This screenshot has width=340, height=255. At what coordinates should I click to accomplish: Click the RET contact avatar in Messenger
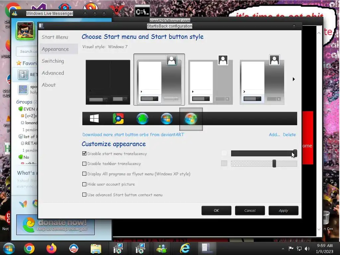(23, 74)
